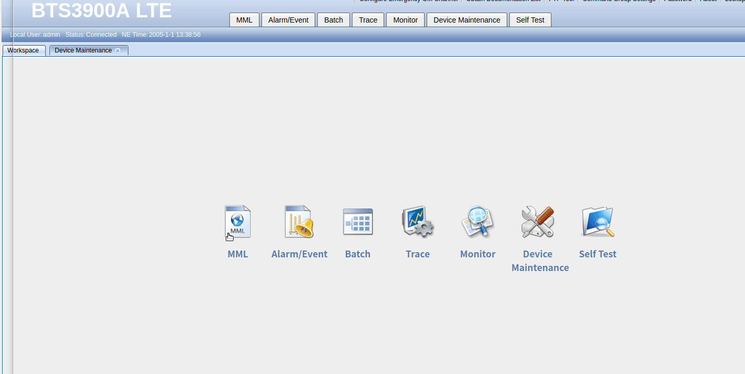Close the Device Maintenance tab

(x=118, y=50)
